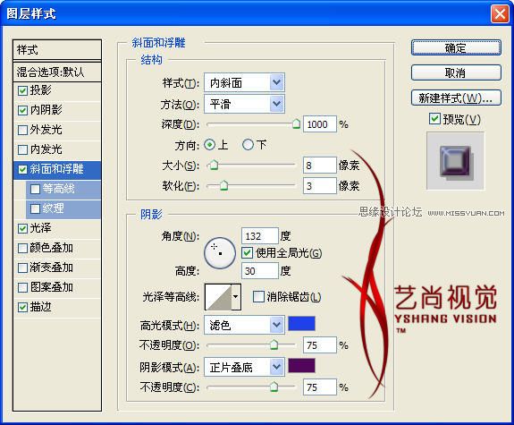Toggle the 描边 stroke checkbox
The image size is (514, 425).
tap(22, 307)
